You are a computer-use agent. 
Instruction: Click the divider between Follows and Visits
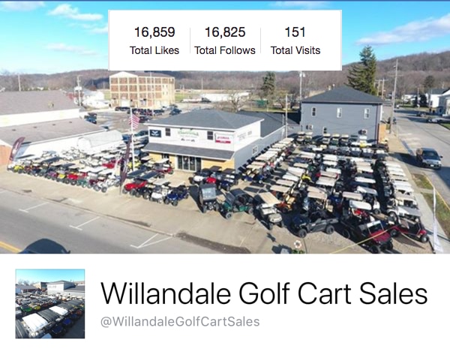pos(260,41)
